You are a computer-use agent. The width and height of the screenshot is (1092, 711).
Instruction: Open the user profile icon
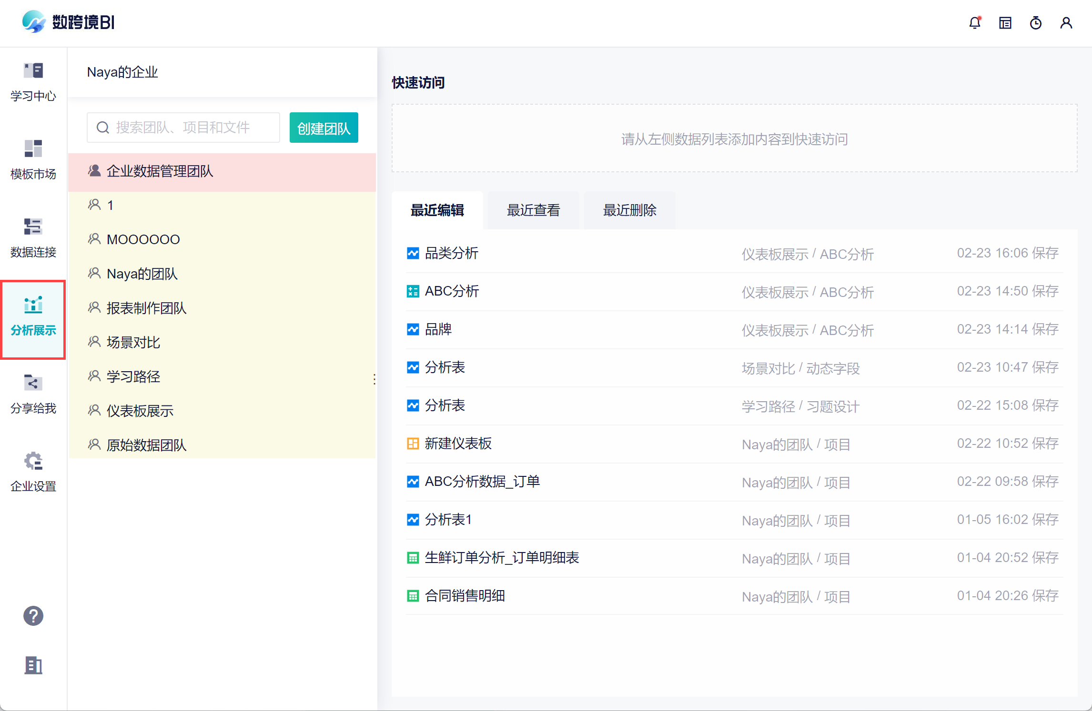point(1066,22)
